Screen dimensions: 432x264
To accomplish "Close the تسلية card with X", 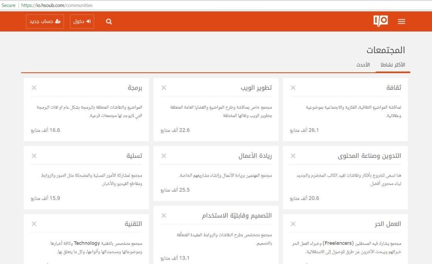I will click(34, 156).
